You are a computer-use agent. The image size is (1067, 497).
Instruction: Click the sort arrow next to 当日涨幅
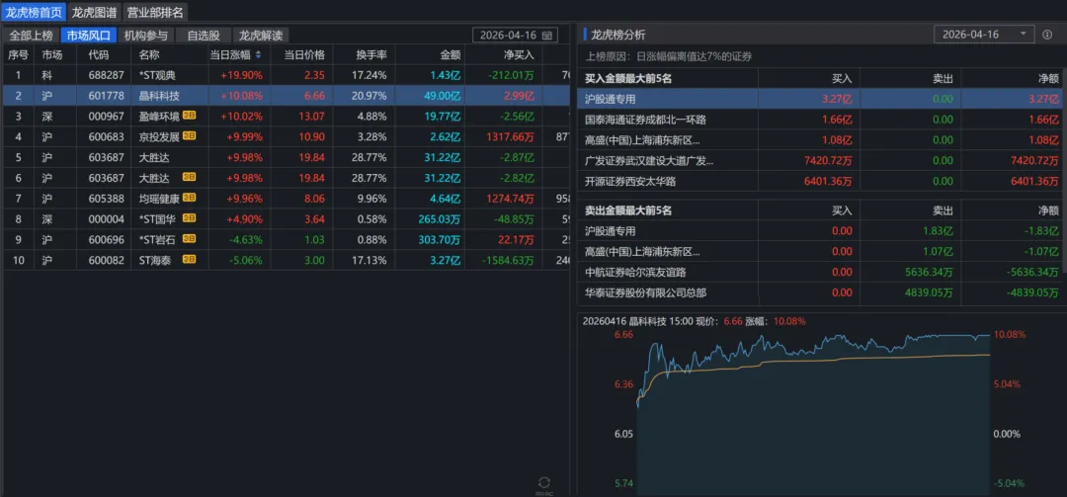(x=257, y=55)
